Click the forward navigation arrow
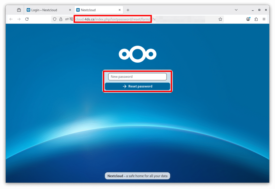This screenshot has height=189, width=275. tap(19, 19)
